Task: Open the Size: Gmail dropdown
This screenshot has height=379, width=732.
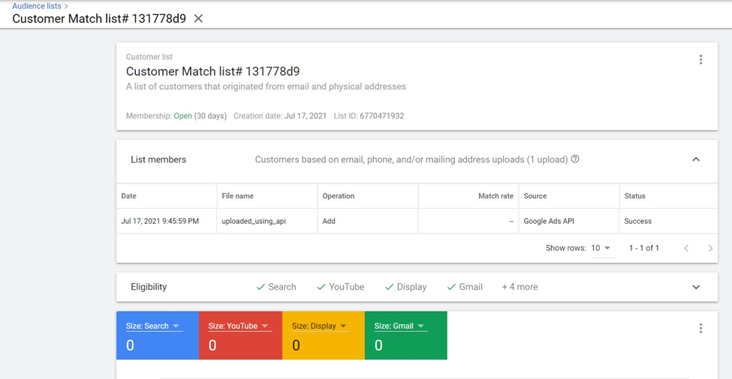Action: pos(400,327)
